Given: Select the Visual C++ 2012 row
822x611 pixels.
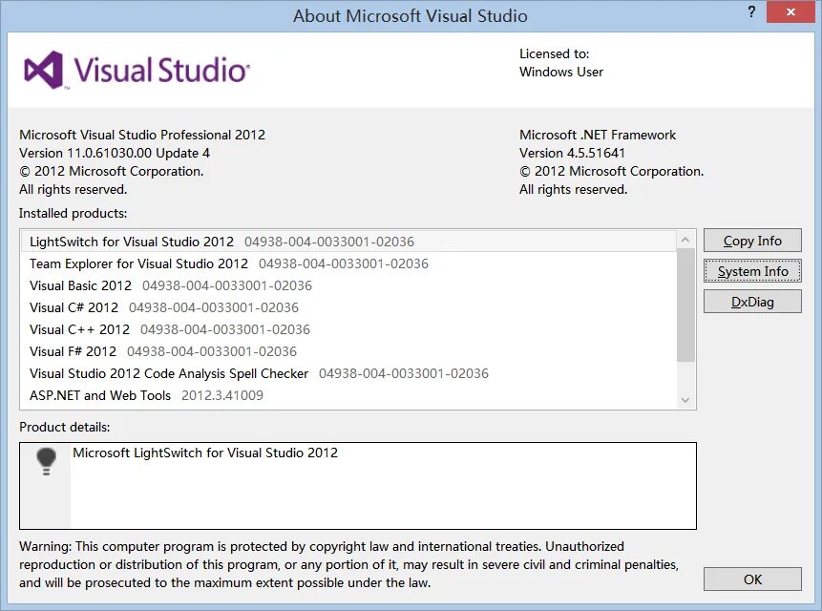Looking at the screenshot, I should point(348,329).
